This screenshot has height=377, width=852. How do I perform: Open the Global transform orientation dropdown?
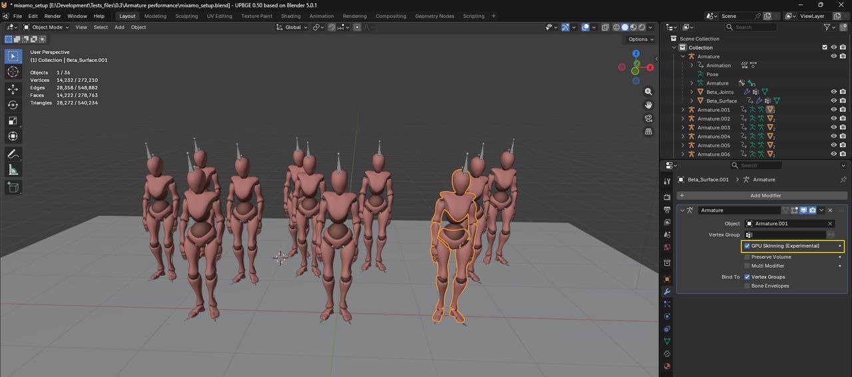click(x=293, y=27)
